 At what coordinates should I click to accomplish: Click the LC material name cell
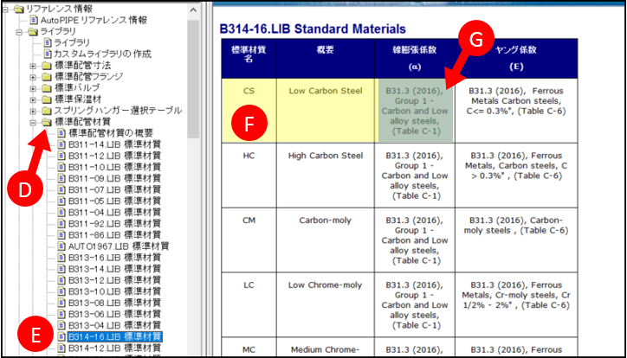[x=249, y=304]
